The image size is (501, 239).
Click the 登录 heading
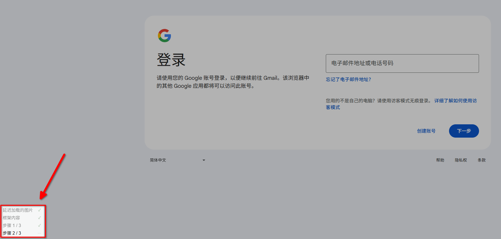(x=171, y=60)
